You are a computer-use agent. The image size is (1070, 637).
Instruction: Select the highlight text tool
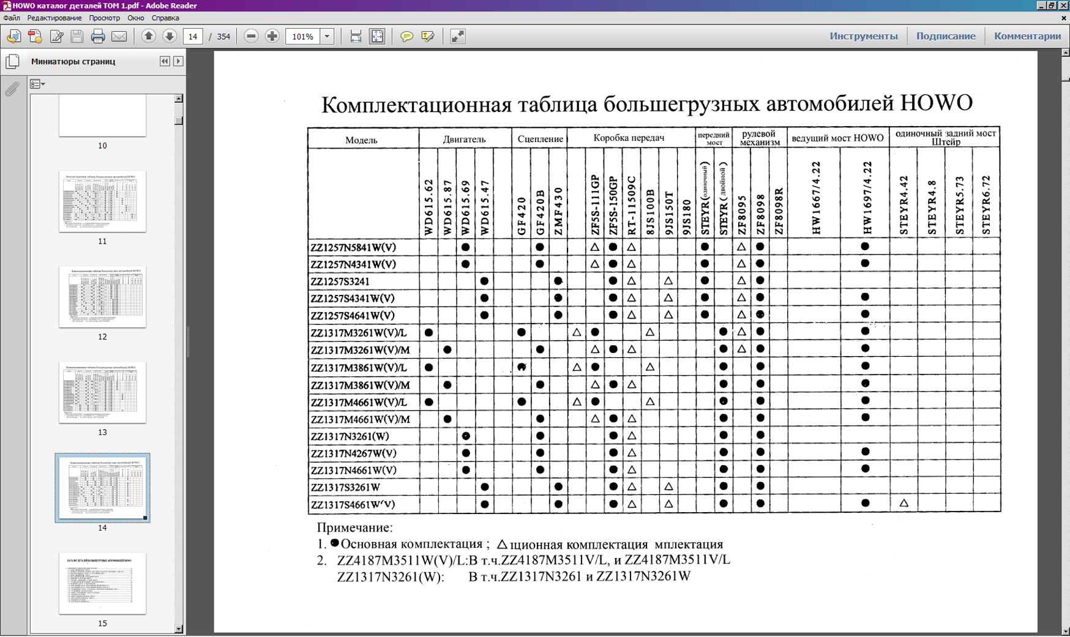[428, 37]
